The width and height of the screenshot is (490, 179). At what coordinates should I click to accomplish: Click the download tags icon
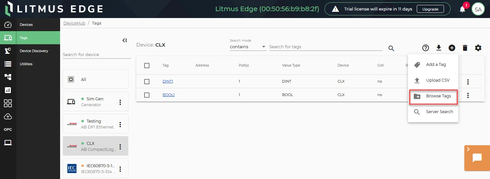click(439, 48)
